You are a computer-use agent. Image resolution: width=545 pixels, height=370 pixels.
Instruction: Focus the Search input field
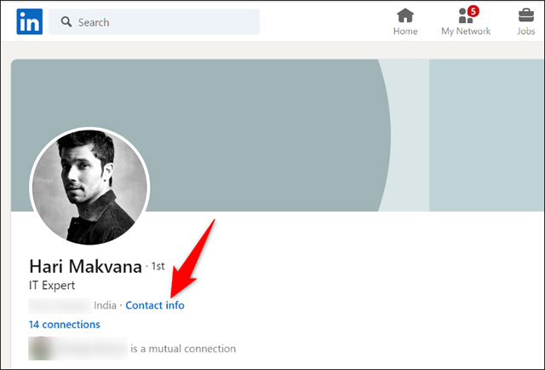pos(162,22)
